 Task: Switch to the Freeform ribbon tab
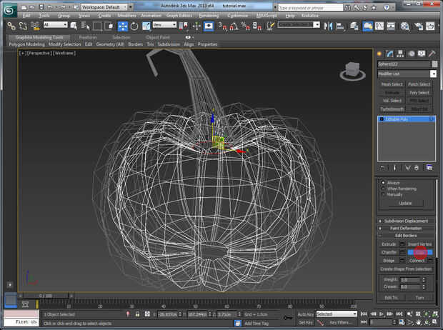pyautogui.click(x=88, y=37)
